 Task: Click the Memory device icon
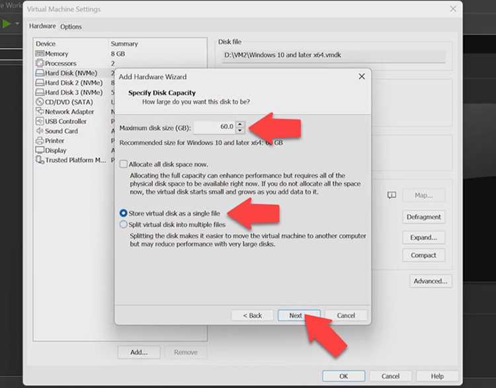click(x=40, y=54)
